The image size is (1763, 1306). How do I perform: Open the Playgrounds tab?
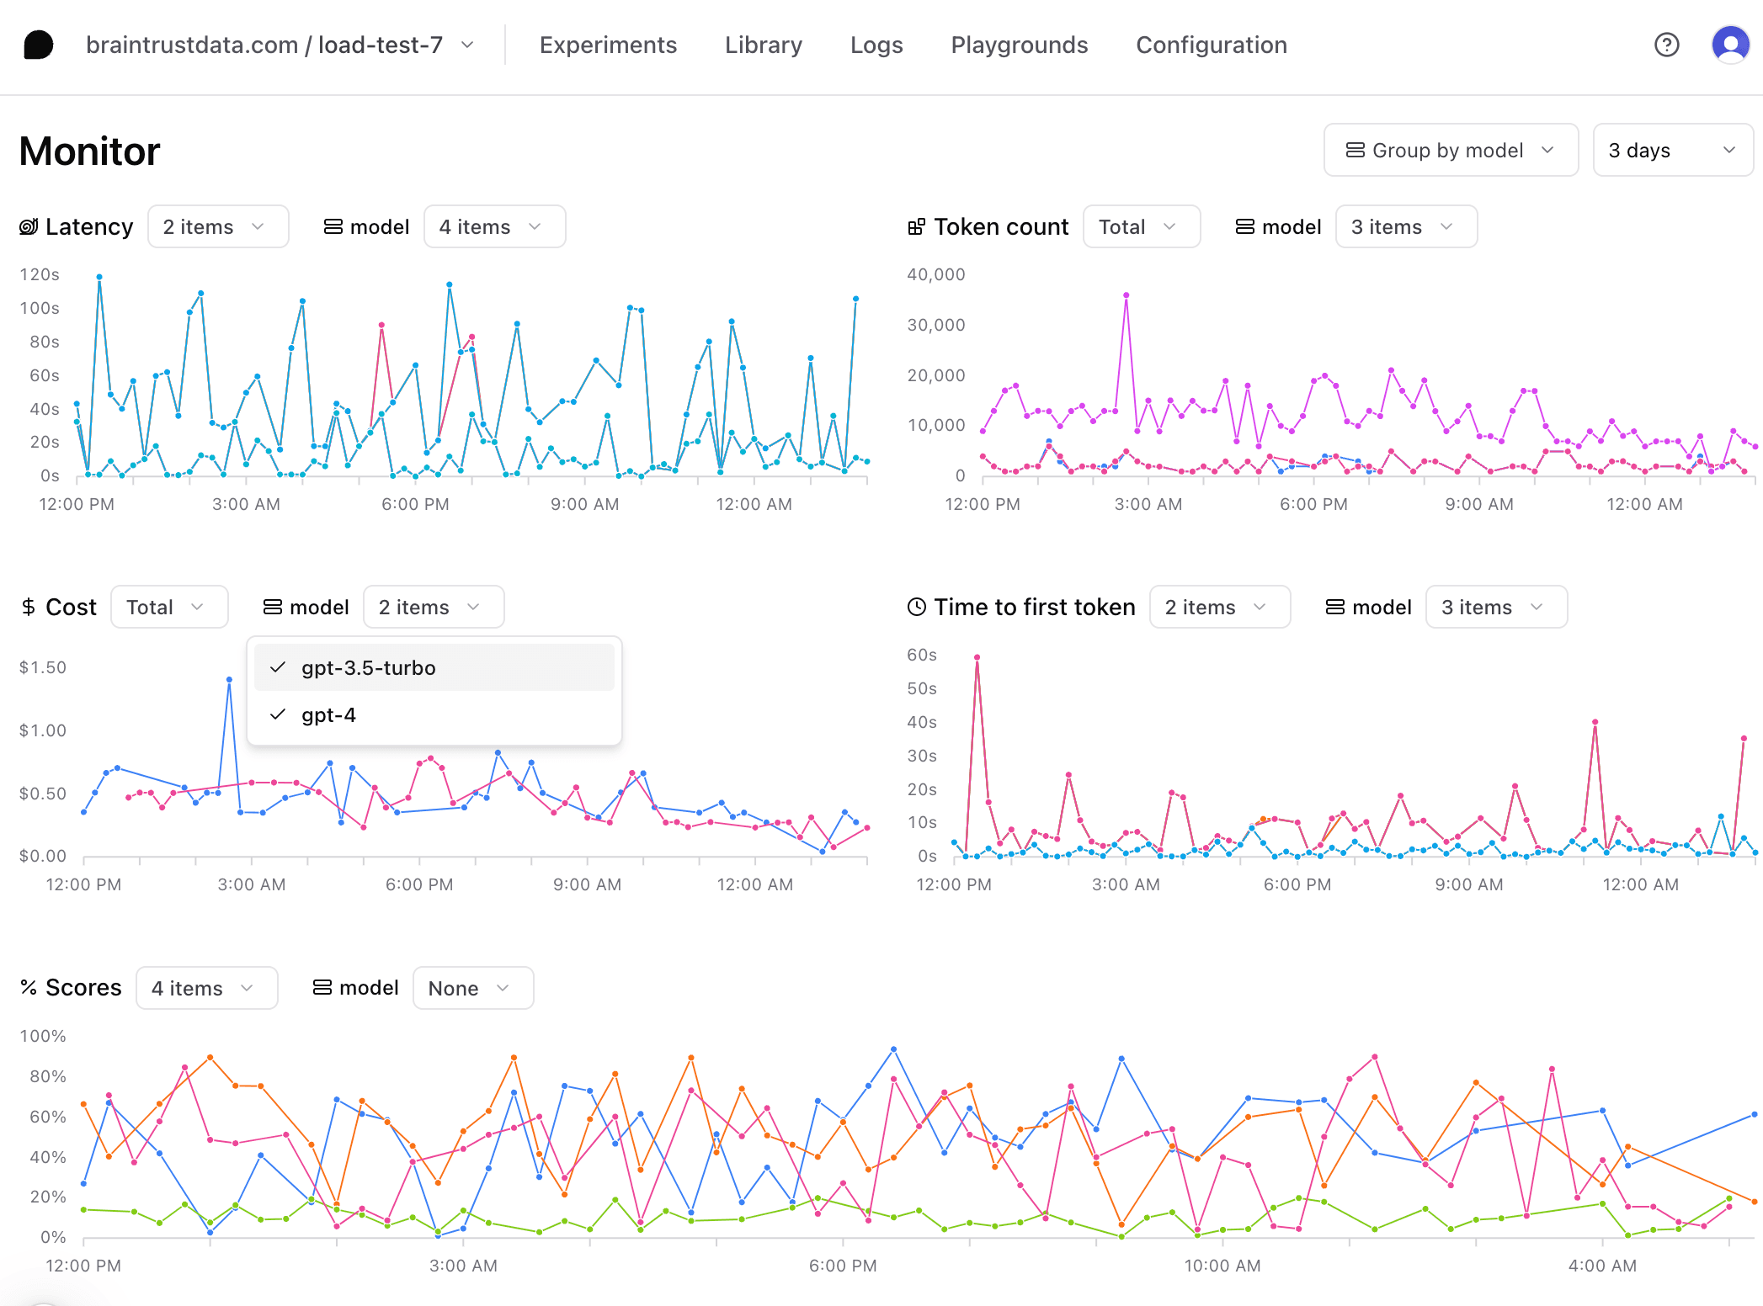pyautogui.click(x=1020, y=44)
